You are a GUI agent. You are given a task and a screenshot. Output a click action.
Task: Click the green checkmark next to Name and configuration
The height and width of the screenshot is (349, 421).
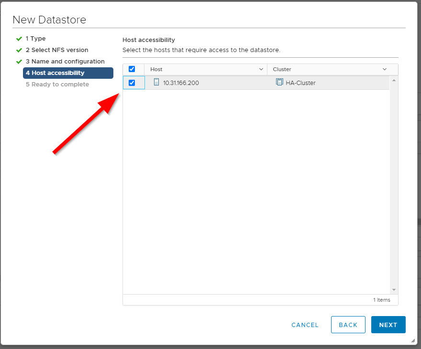(19, 62)
